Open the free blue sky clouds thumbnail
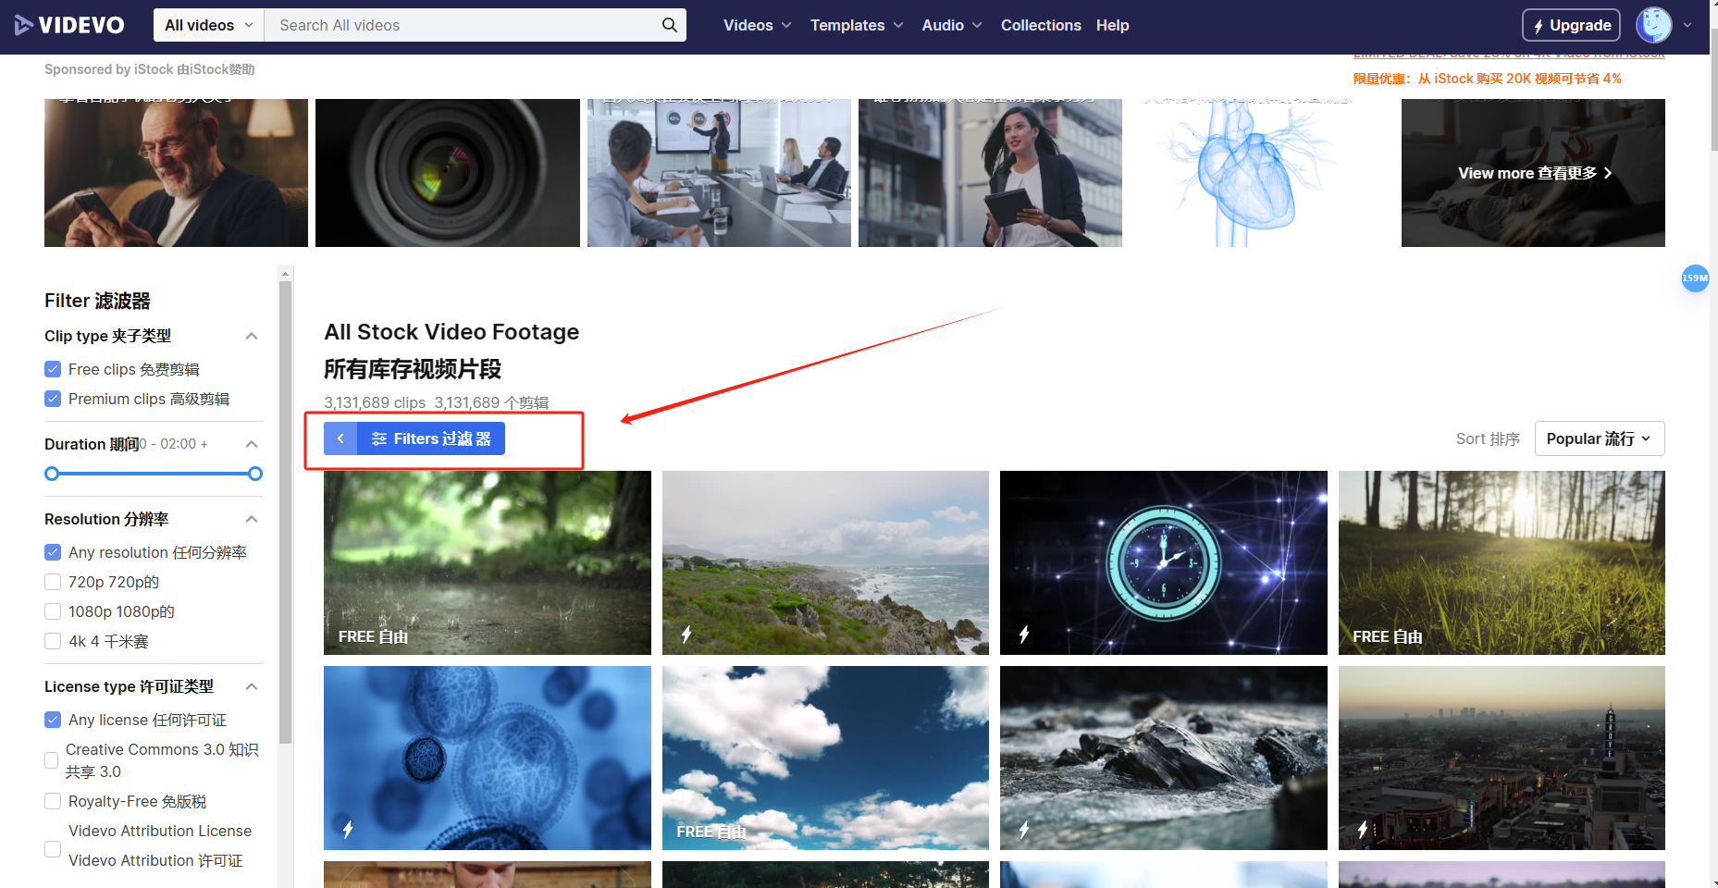 [x=825, y=758]
